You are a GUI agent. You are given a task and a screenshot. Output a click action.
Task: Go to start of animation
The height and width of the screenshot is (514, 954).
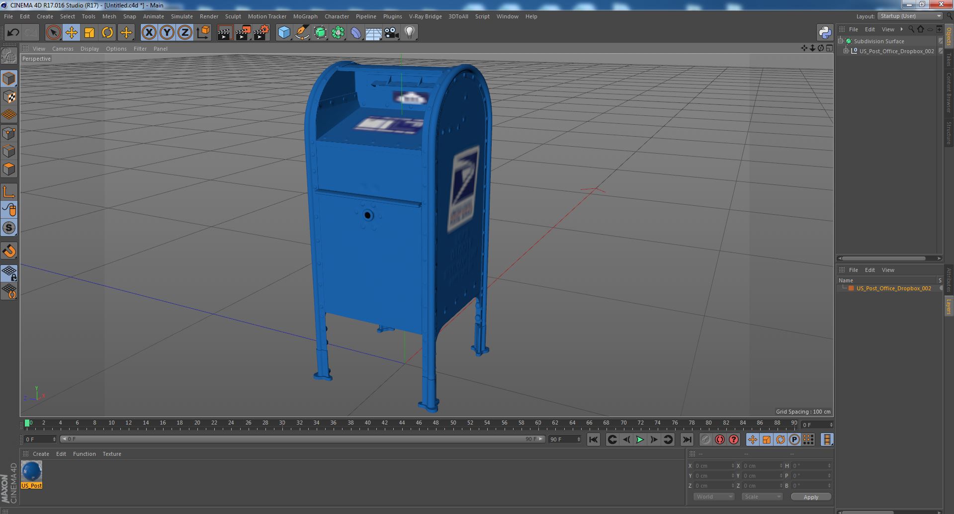coord(593,439)
